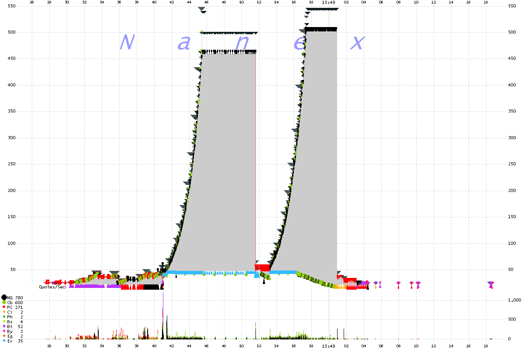
Task: Click the 15:49 time label on top axis
Action: [328, 3]
